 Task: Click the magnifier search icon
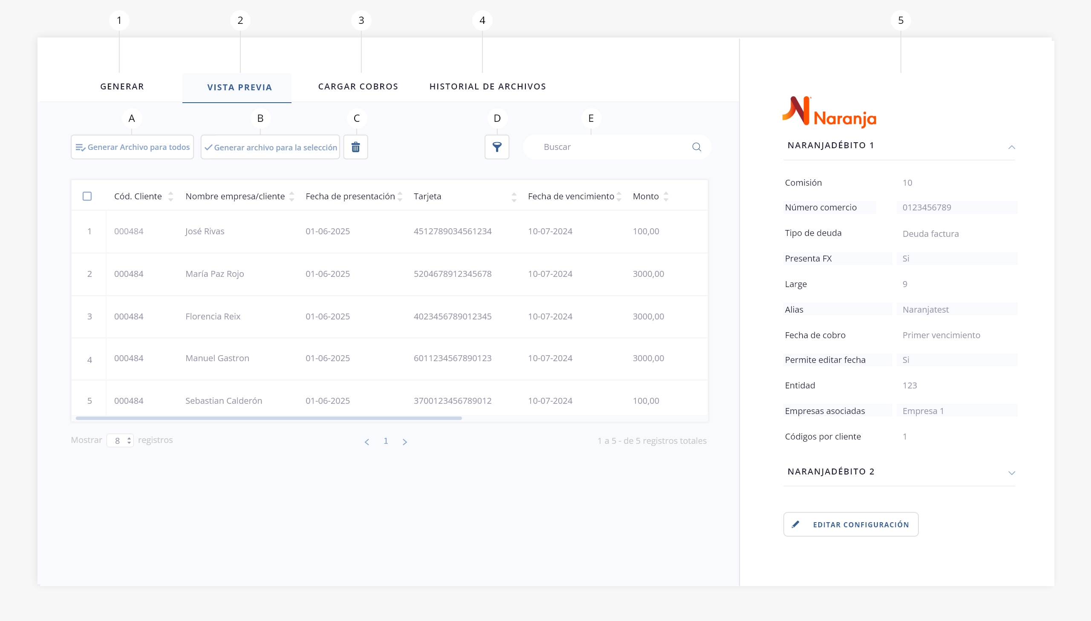coord(696,147)
